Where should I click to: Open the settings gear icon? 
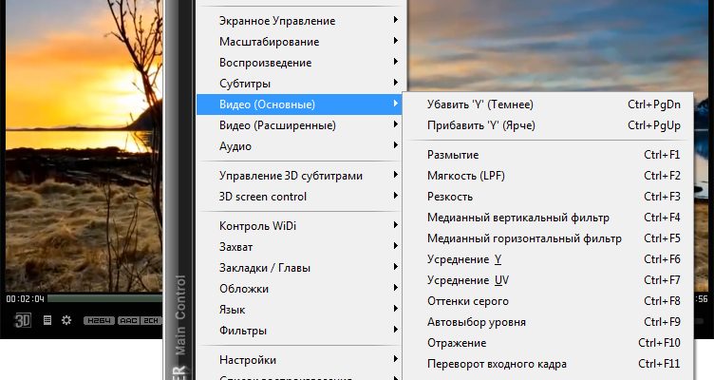click(x=66, y=320)
